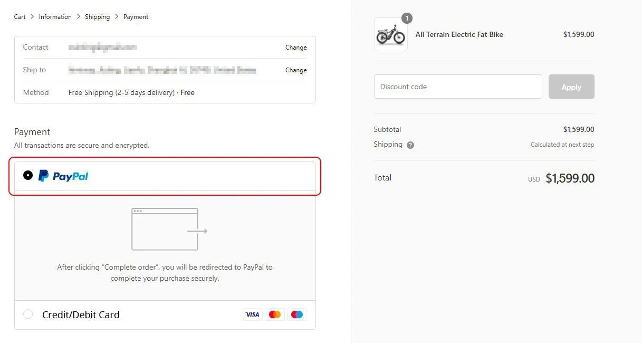The width and height of the screenshot is (642, 343).
Task: Select the PayPal payment radio button
Action: tap(28, 175)
